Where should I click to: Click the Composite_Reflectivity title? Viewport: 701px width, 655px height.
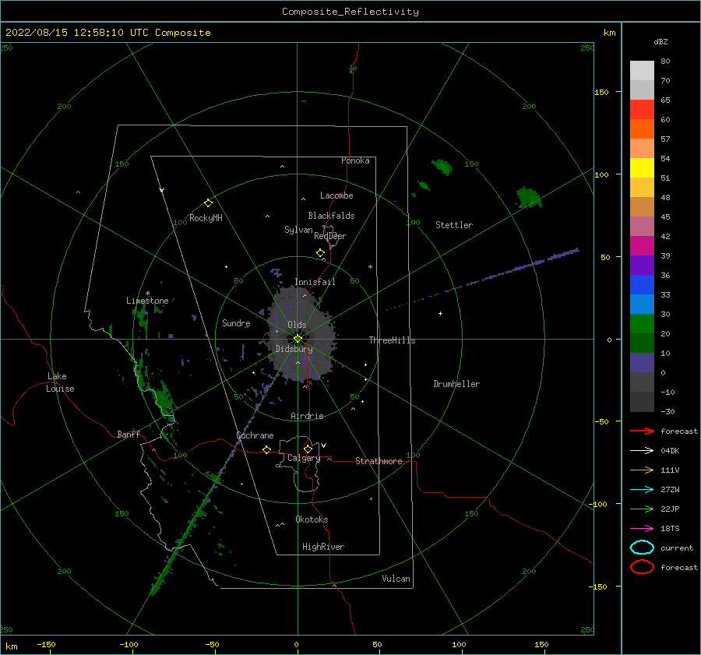point(350,12)
